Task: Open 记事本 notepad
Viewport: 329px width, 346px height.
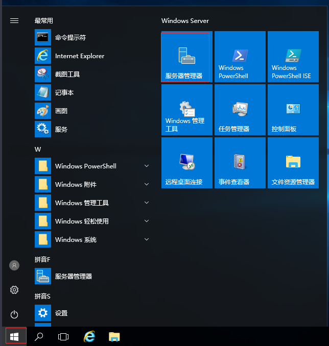Action: (93, 92)
